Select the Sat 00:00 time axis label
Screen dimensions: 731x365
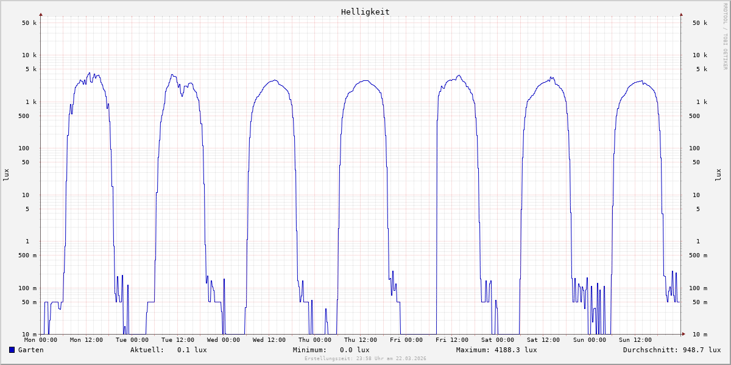tap(498, 340)
